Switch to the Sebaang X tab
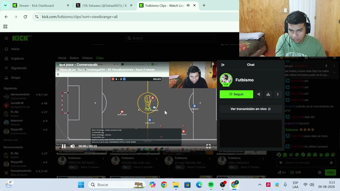This screenshot has width=340, height=191. click(104, 5)
